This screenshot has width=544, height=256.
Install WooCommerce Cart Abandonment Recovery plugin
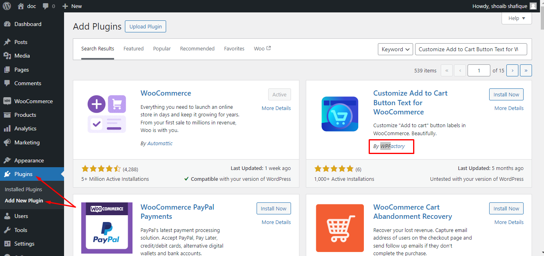coord(506,208)
